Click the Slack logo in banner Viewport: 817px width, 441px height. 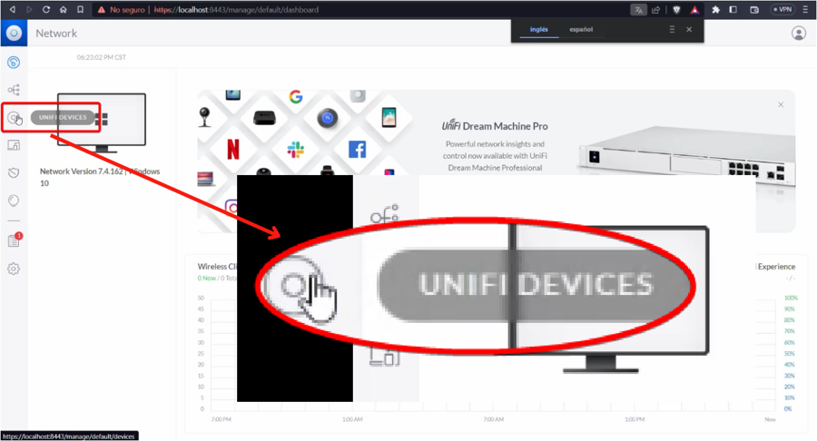click(x=295, y=150)
